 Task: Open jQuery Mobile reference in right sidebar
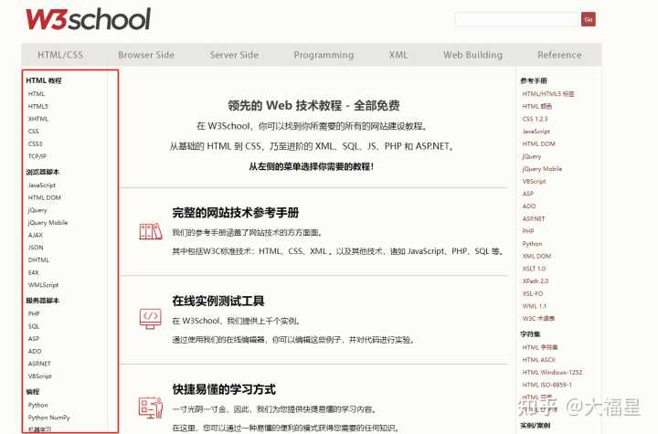(542, 169)
